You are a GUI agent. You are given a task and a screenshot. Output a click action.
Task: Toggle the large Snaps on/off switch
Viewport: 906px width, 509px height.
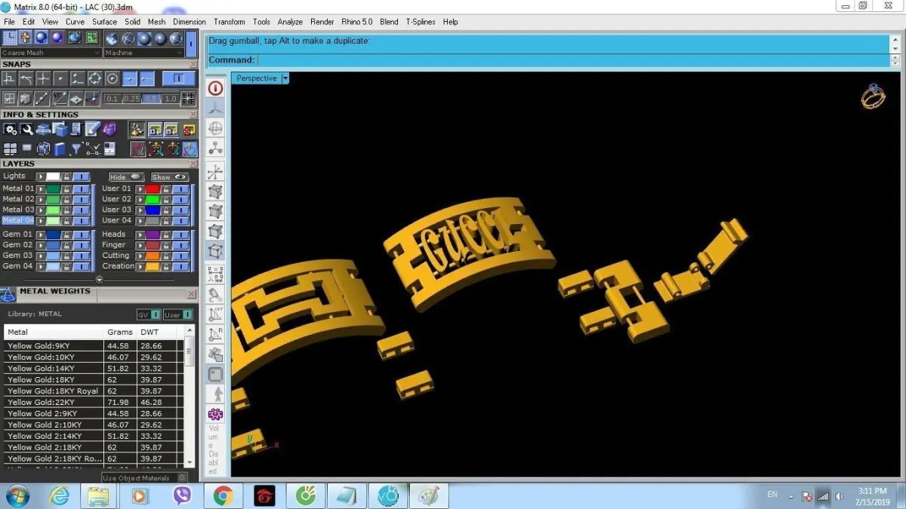179,78
